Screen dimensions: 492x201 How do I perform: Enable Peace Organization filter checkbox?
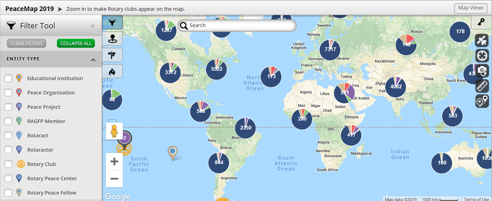(8, 93)
